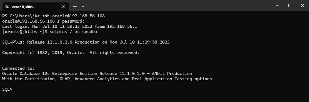The image size is (309, 102).
Task: Click the Copyright Oracle line
Action: (x=71, y=53)
